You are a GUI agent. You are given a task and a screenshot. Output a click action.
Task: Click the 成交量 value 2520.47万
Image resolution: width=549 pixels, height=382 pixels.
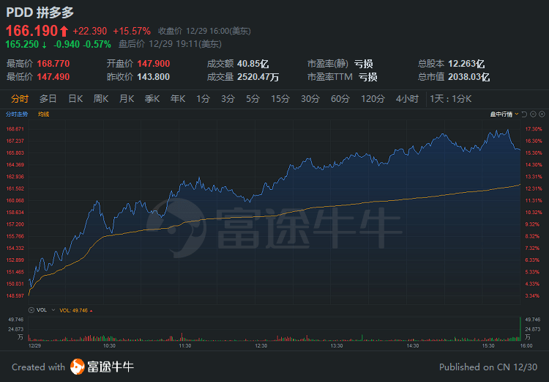pos(258,77)
